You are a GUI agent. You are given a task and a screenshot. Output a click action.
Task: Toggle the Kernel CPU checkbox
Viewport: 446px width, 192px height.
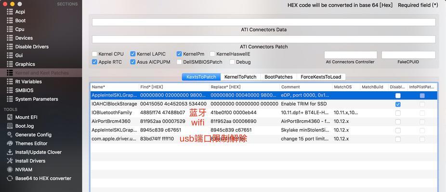[94, 54]
